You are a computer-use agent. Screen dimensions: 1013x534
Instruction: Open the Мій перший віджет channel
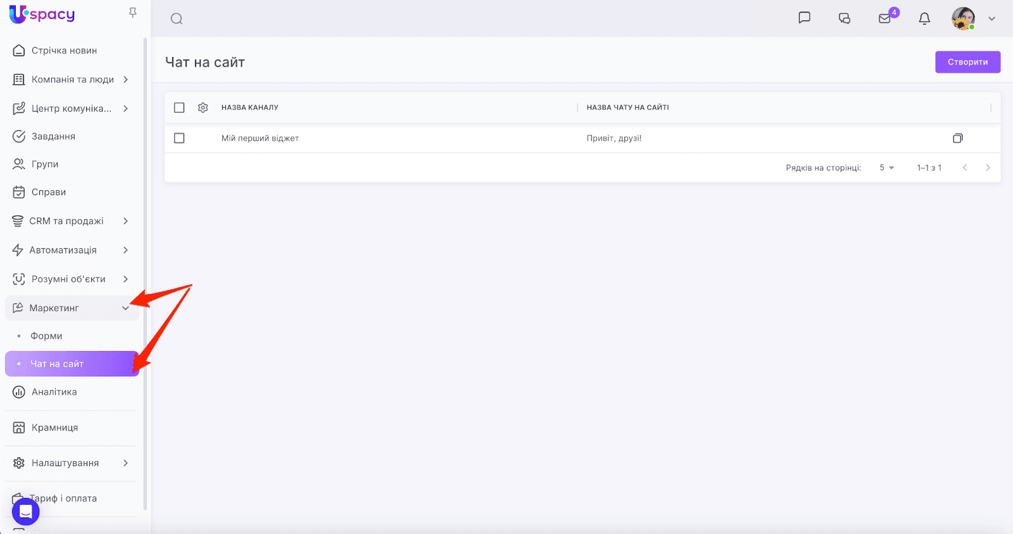260,138
